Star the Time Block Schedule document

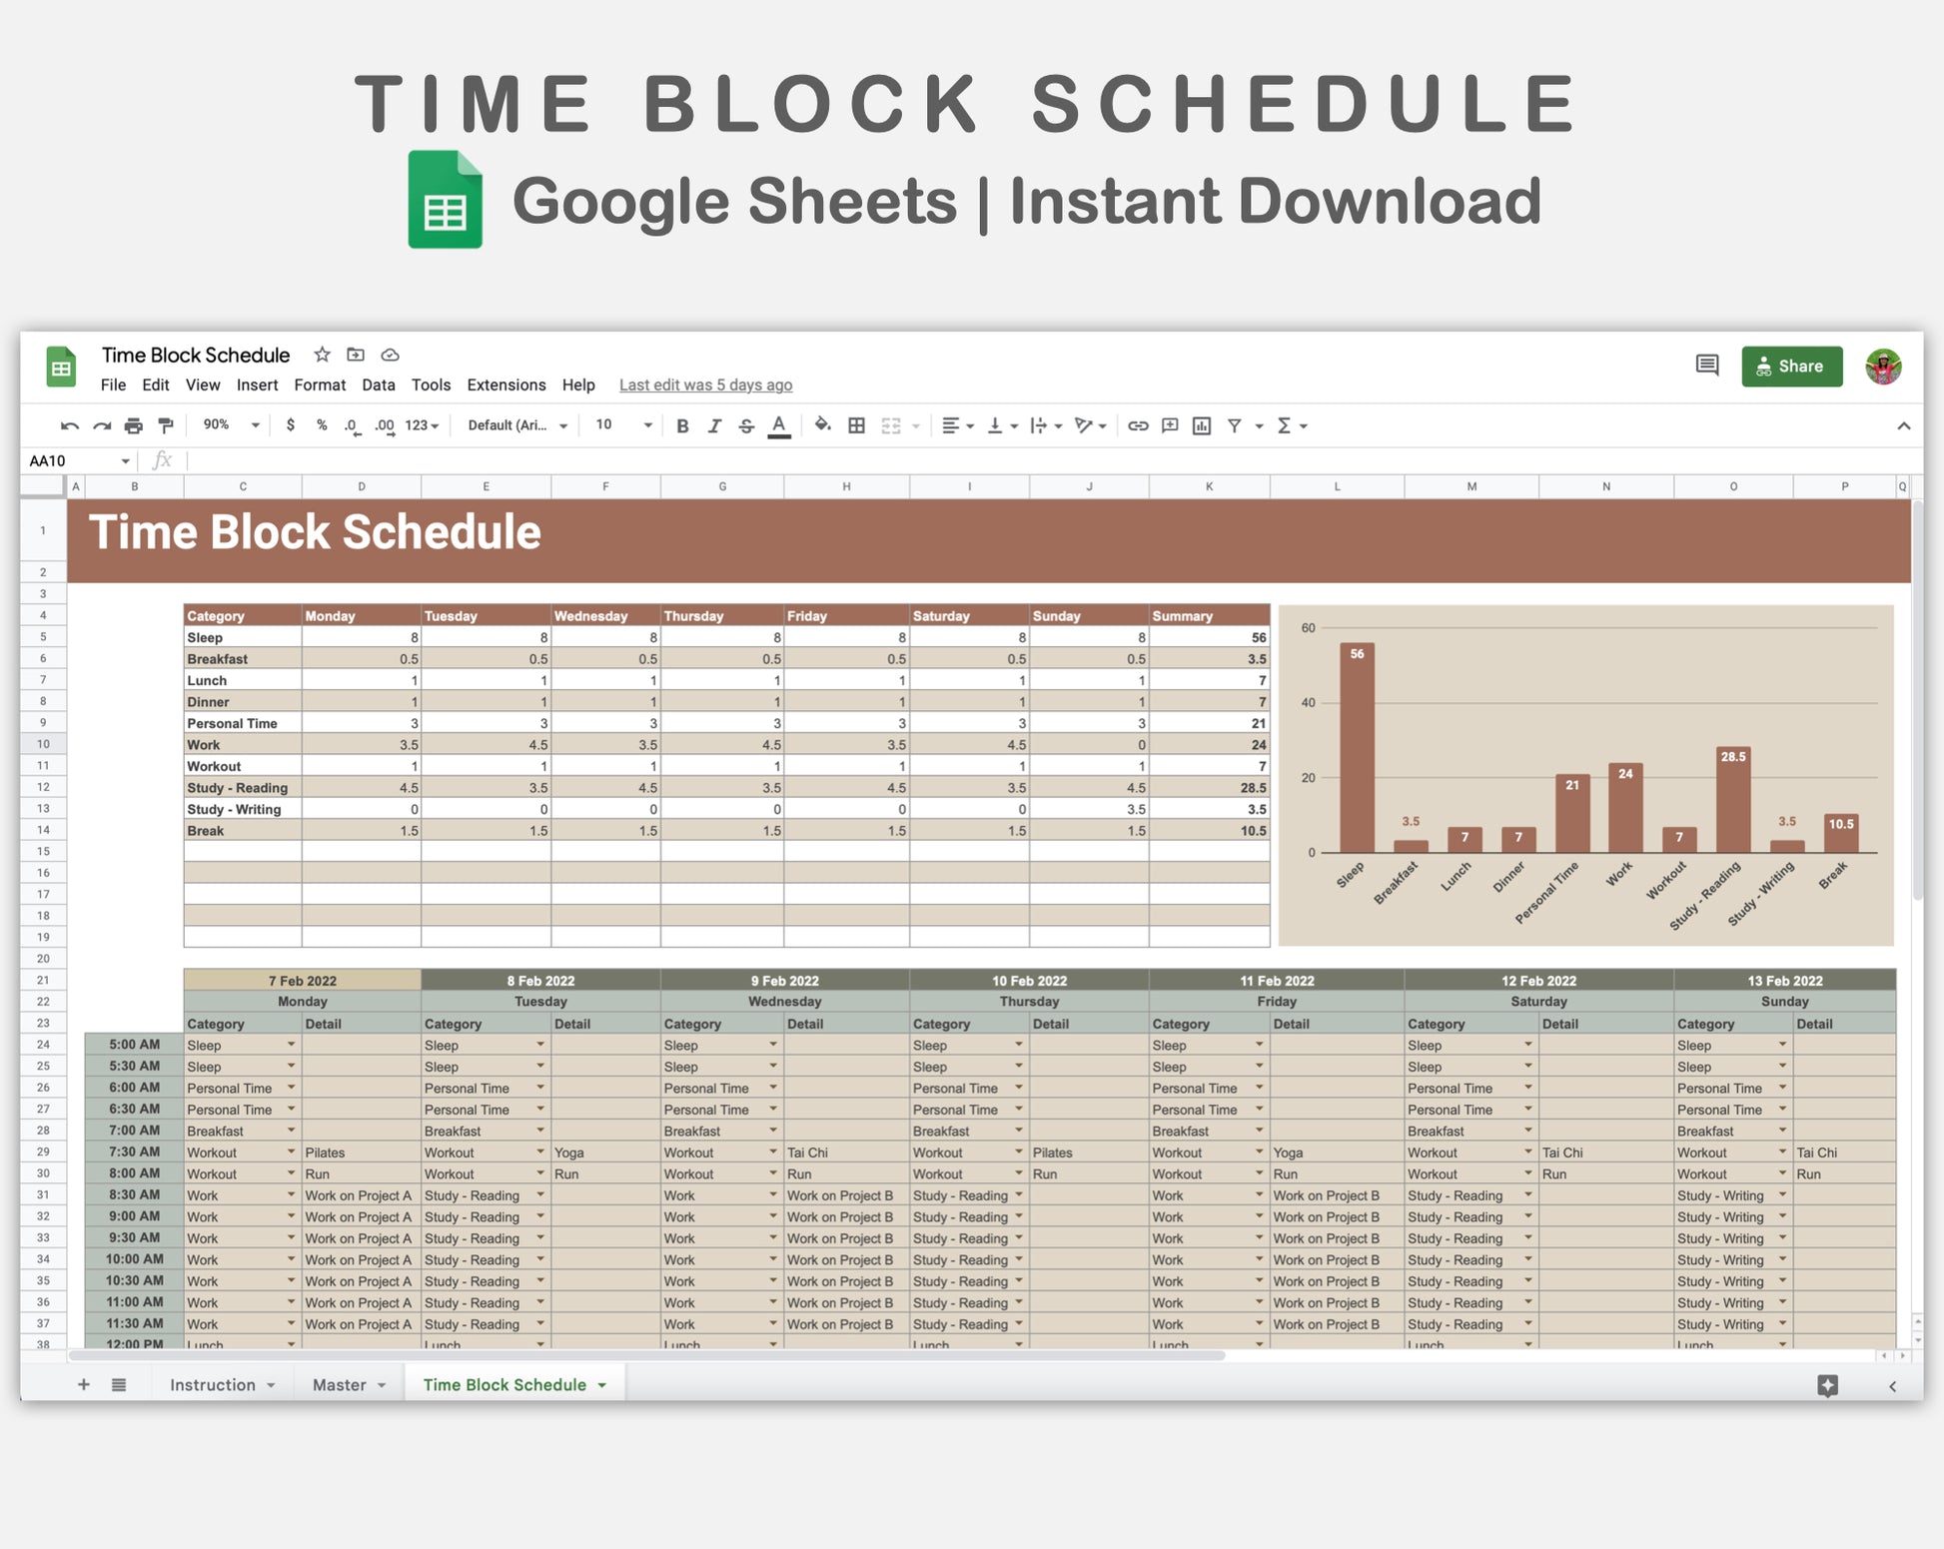click(322, 355)
